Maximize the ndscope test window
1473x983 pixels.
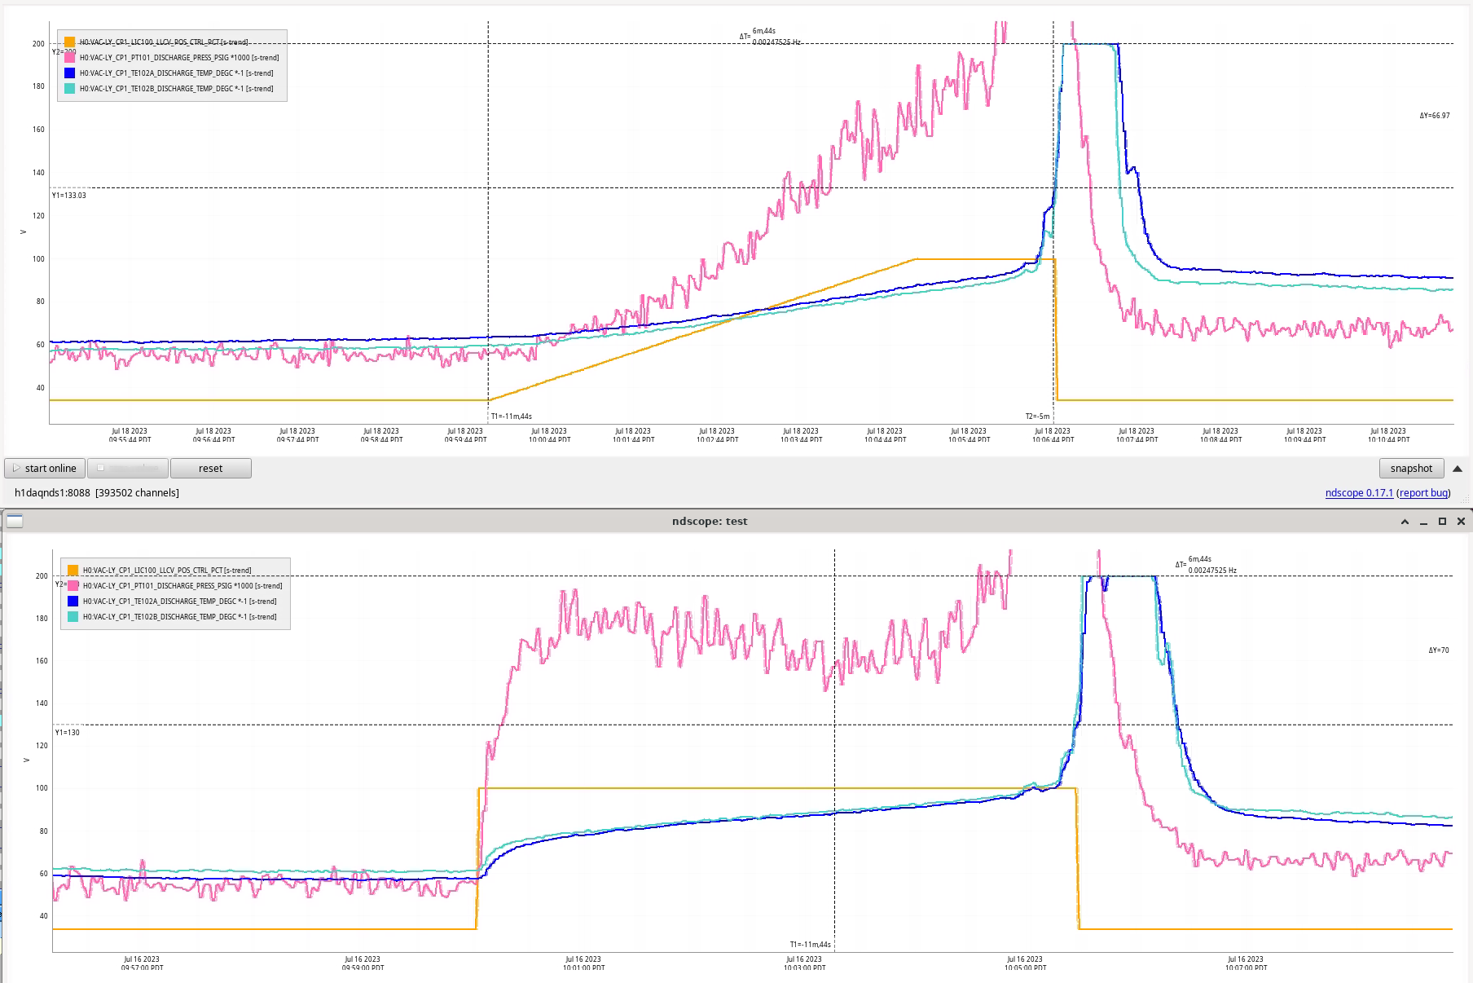[1442, 522]
